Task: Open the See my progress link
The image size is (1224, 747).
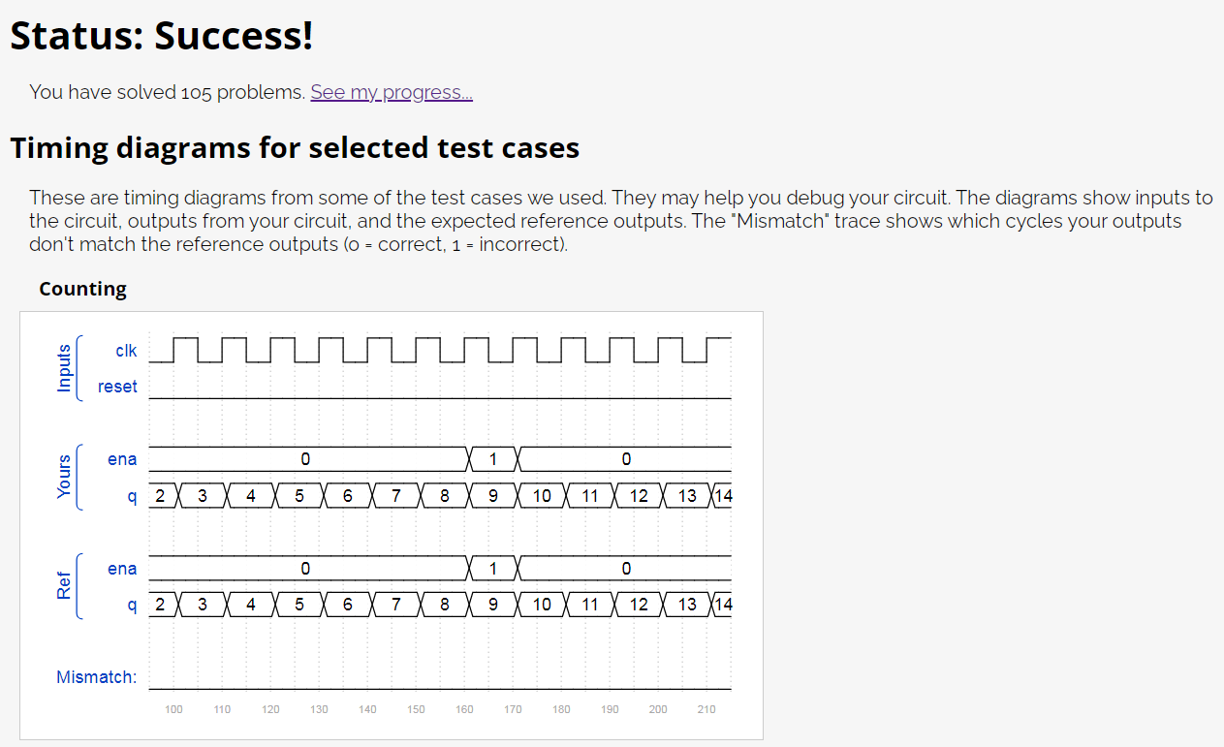Action: tap(392, 92)
